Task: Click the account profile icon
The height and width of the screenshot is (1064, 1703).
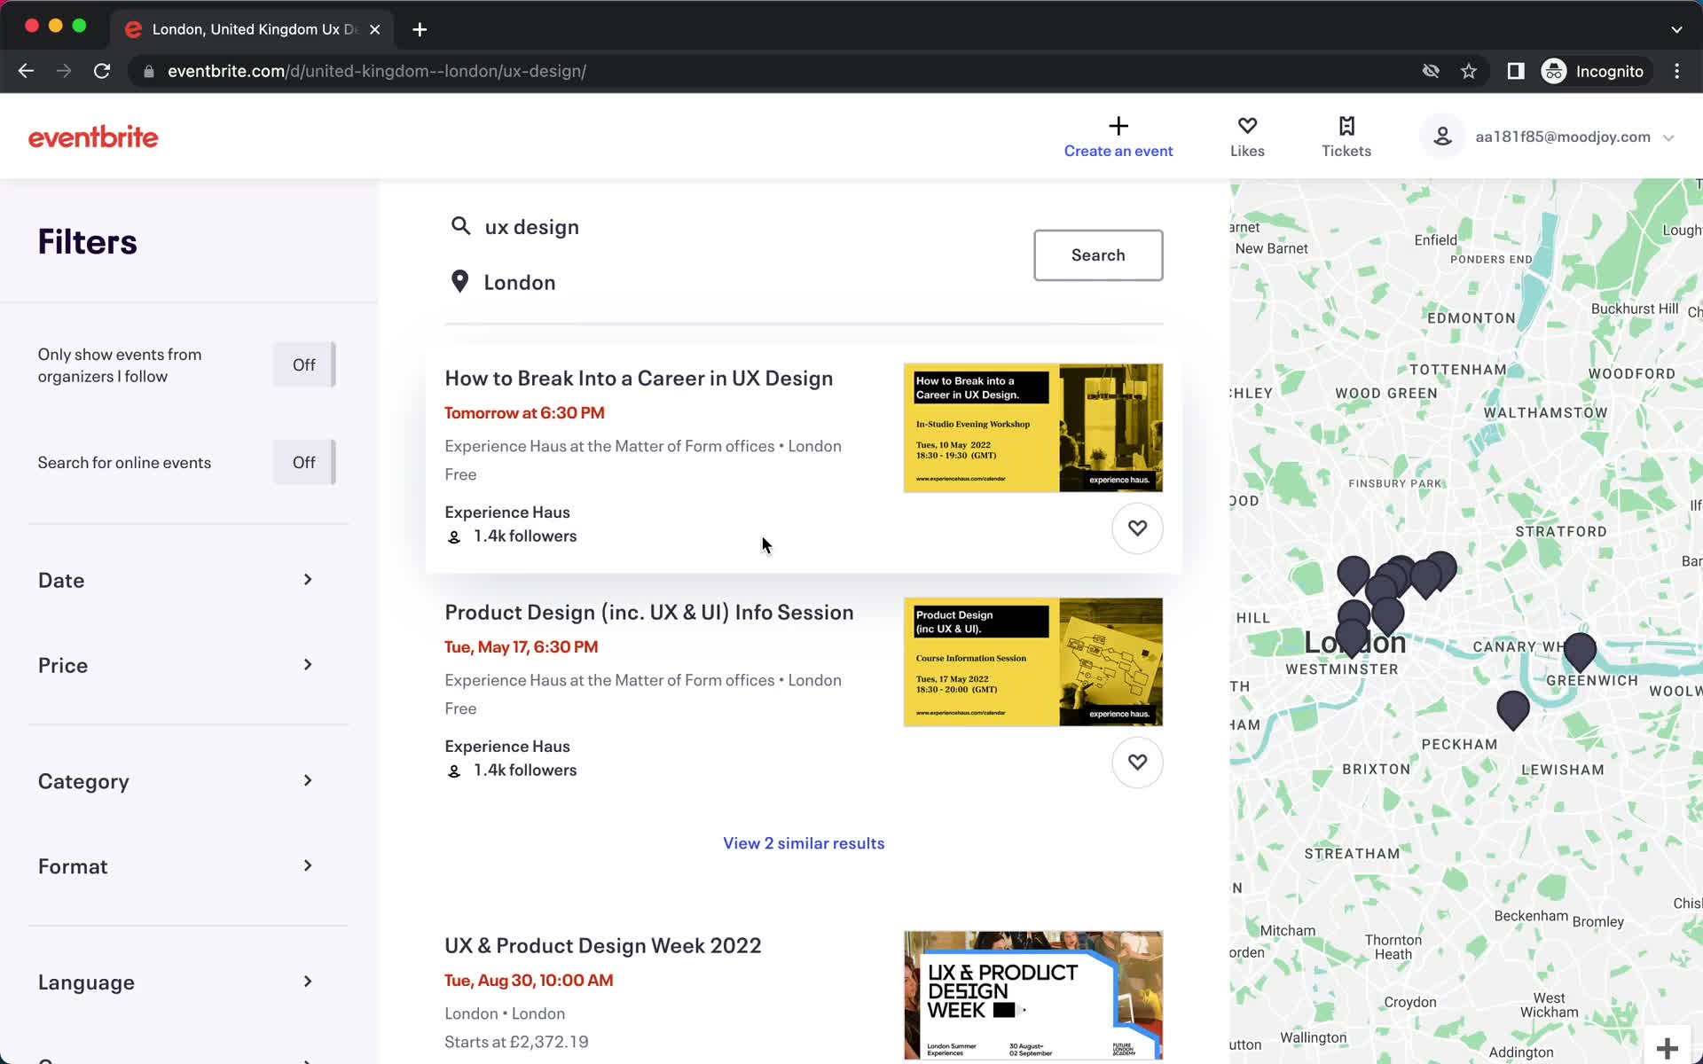Action: click(1442, 136)
